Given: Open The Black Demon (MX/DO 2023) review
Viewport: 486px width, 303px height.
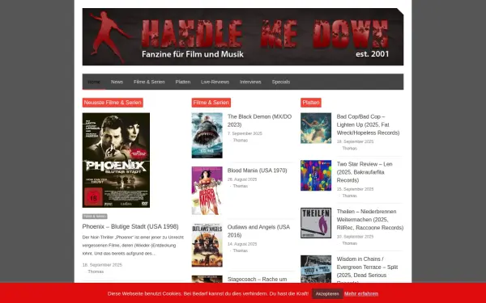Looking at the screenshot, I should click(x=260, y=120).
